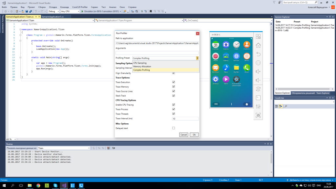Open the Any CPU platform dropdown
The image size is (336, 189).
click(x=70, y=11)
